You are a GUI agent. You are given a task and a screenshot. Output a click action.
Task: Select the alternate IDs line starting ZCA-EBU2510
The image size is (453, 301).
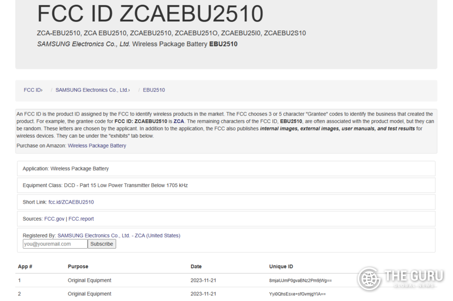point(171,33)
